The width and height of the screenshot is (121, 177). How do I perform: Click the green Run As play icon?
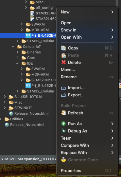tap(63, 124)
